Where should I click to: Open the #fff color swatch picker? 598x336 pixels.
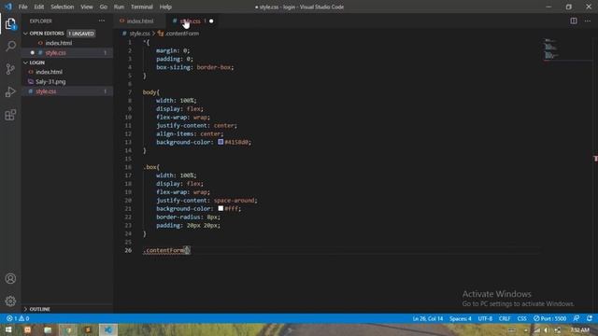coord(221,208)
